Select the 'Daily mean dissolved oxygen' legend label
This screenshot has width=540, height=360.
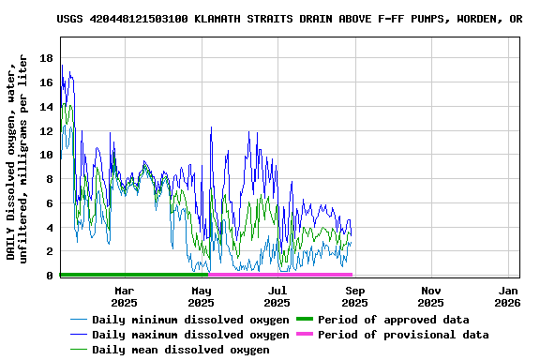pyautogui.click(x=181, y=350)
